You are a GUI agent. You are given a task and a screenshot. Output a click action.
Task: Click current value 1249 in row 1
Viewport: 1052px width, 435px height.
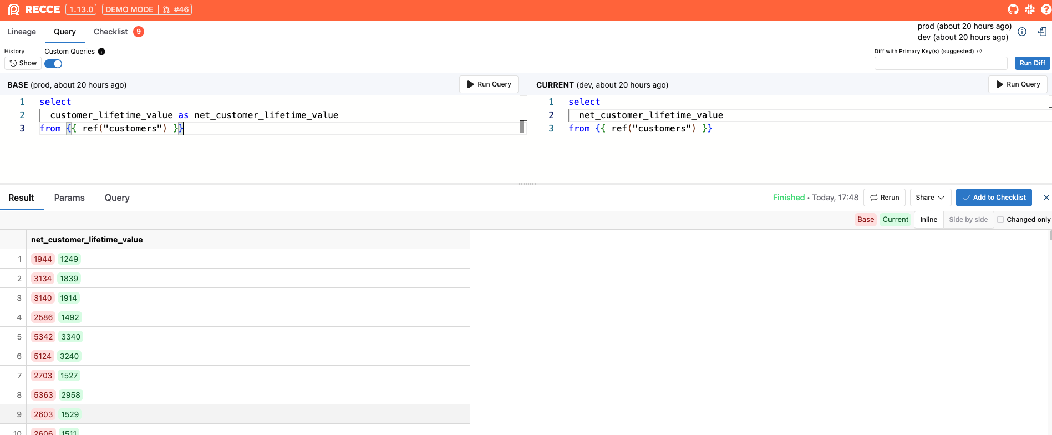click(69, 259)
